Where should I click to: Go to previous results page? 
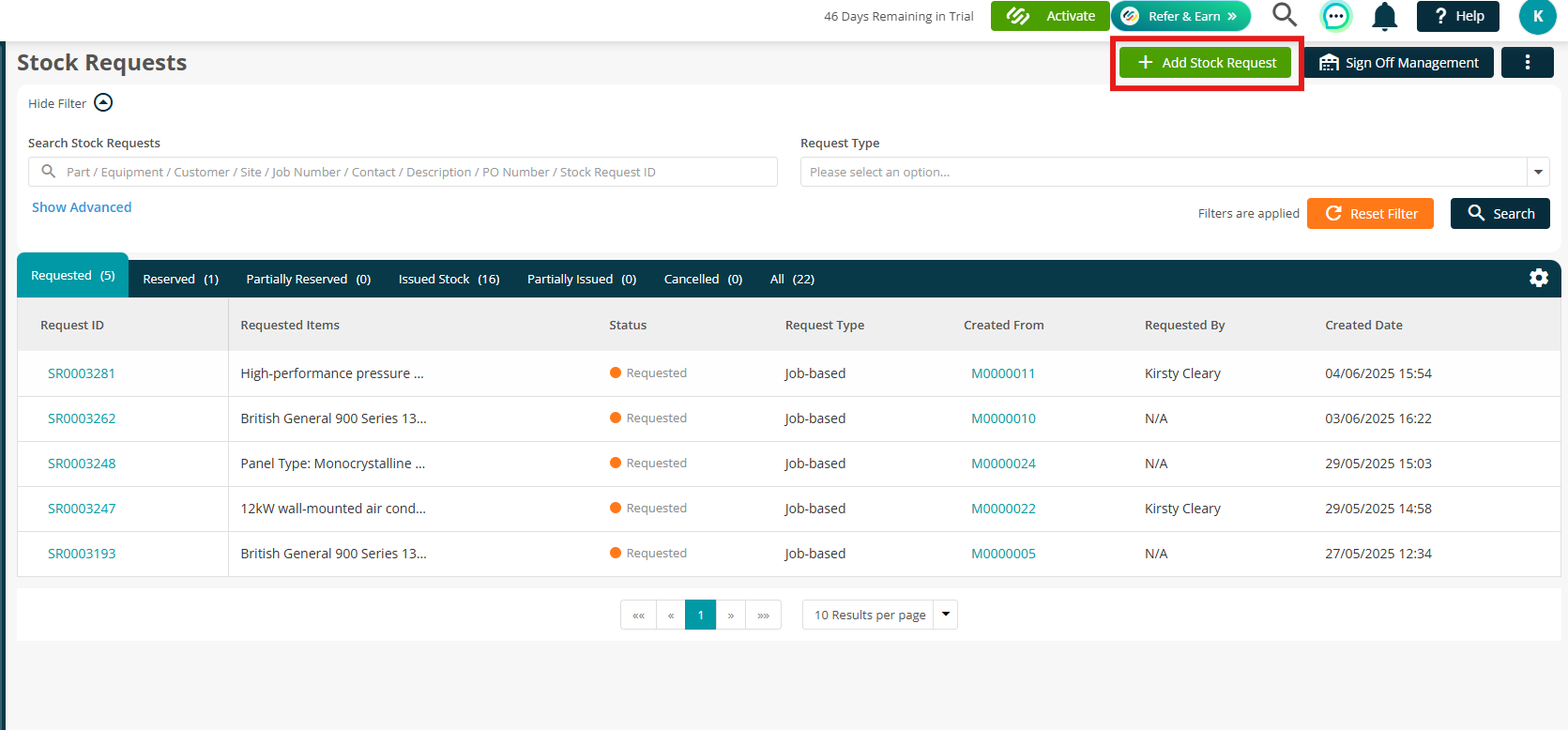[x=671, y=615]
